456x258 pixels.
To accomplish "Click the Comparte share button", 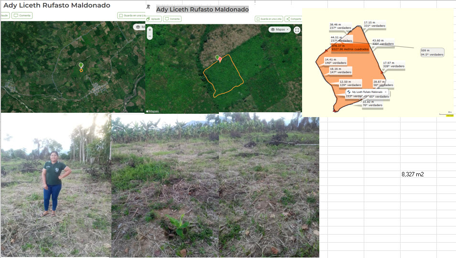I will pyautogui.click(x=293, y=19).
